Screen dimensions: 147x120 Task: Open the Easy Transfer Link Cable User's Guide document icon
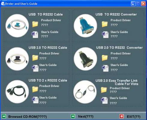pos(104,100)
